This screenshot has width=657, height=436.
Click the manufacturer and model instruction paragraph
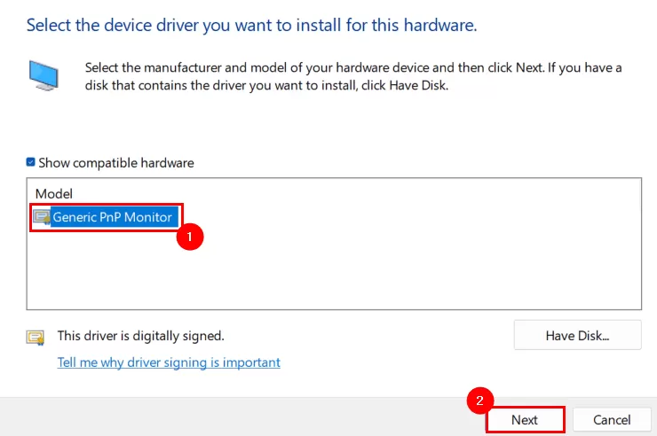pos(353,76)
